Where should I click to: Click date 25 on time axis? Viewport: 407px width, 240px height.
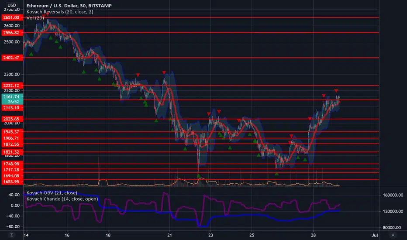click(252, 235)
